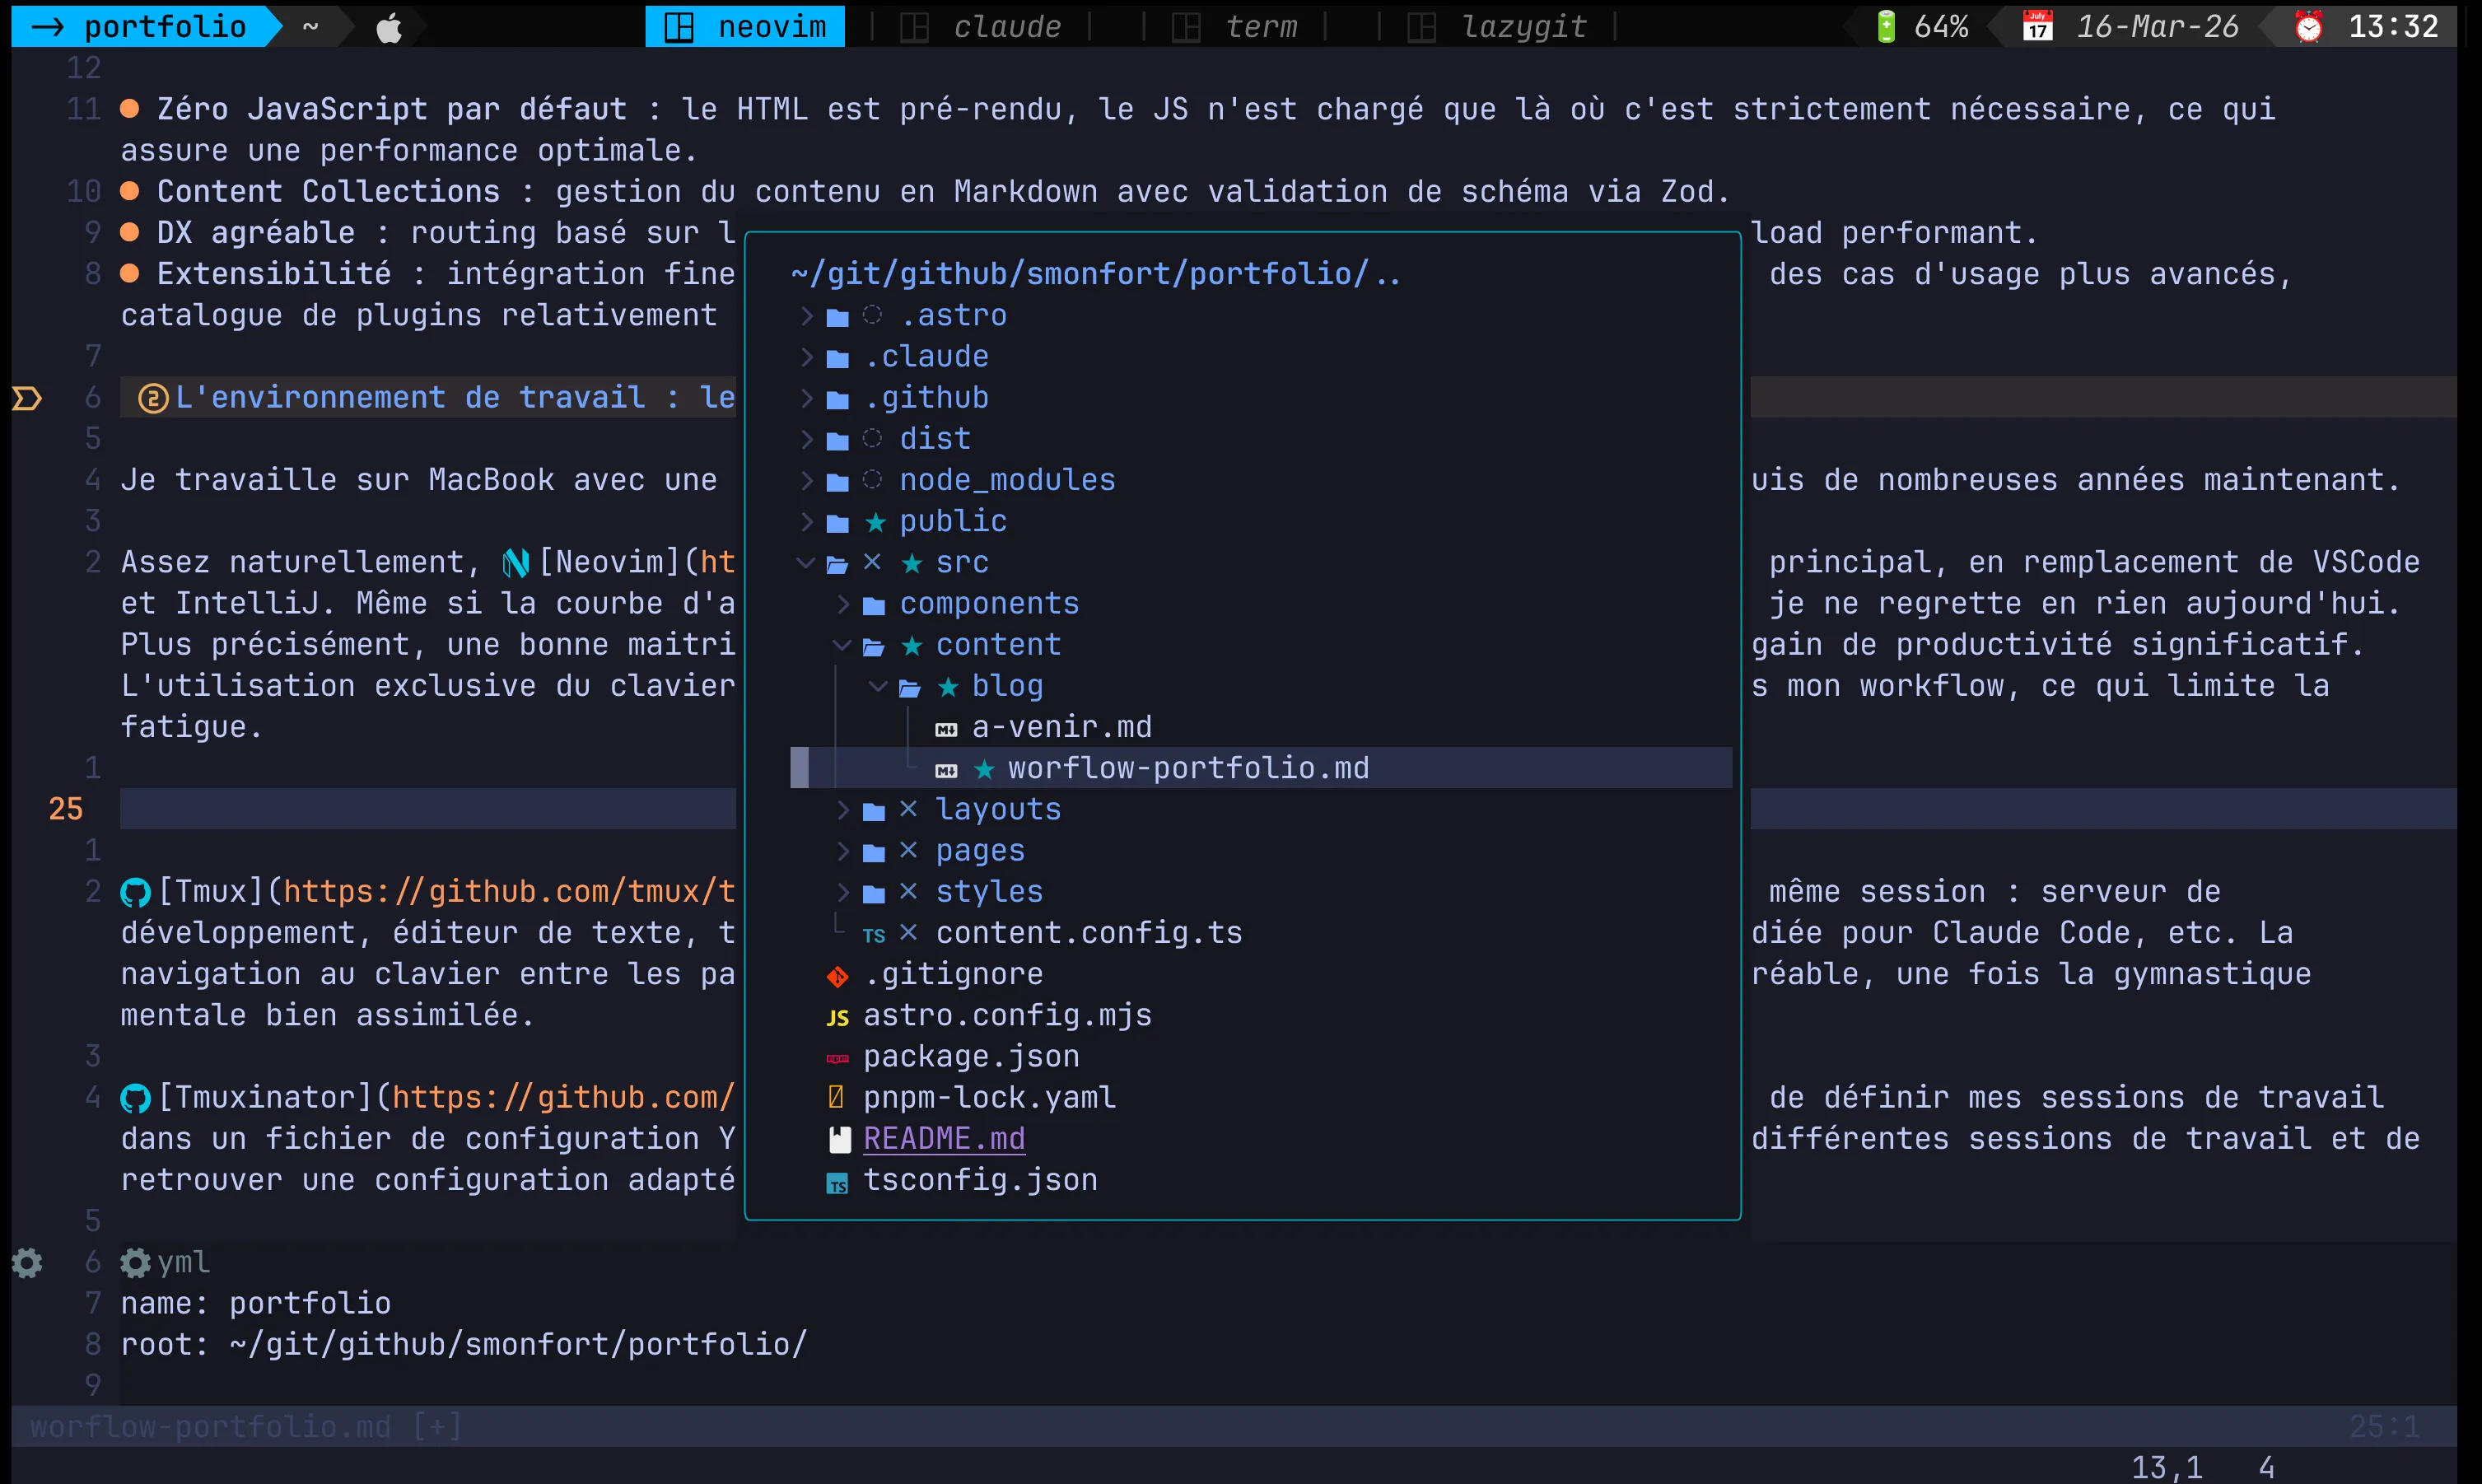Click the GitHub icon next to the Tmux link
This screenshot has height=1484, width=2482.
(x=136, y=891)
